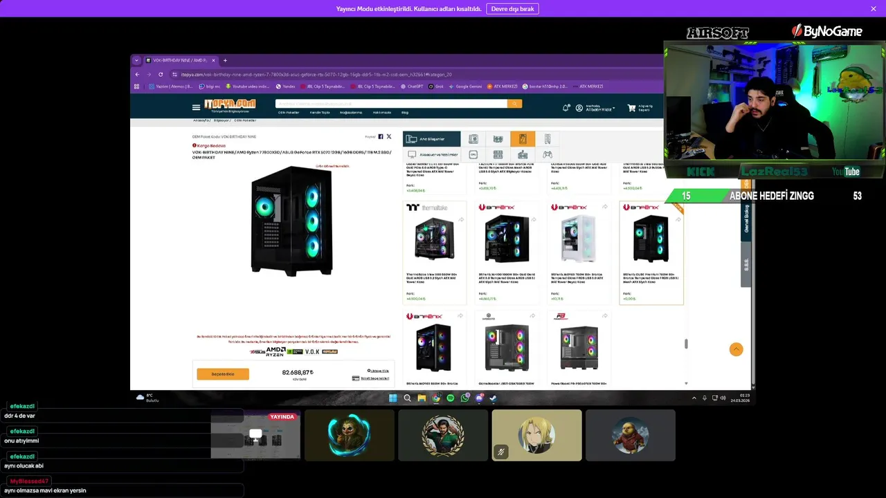This screenshot has height=498, width=886.
Task: Select the highlighted orange case component icon
Action: (523, 139)
